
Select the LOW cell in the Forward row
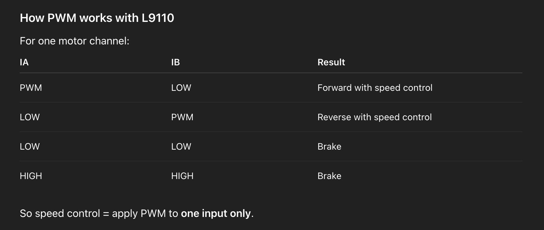pyautogui.click(x=181, y=88)
